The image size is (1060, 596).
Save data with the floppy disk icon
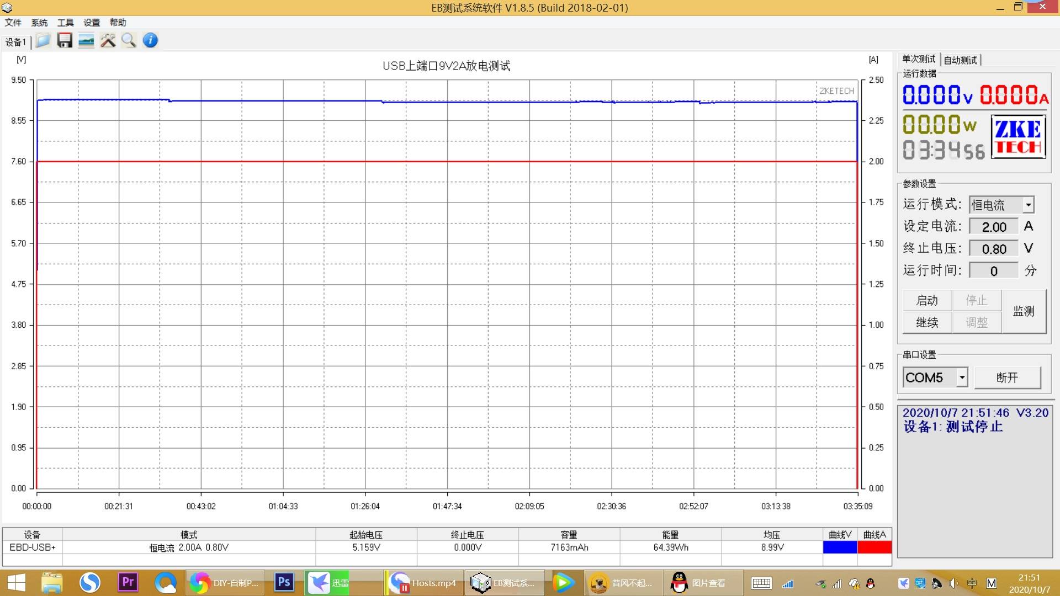click(x=65, y=40)
